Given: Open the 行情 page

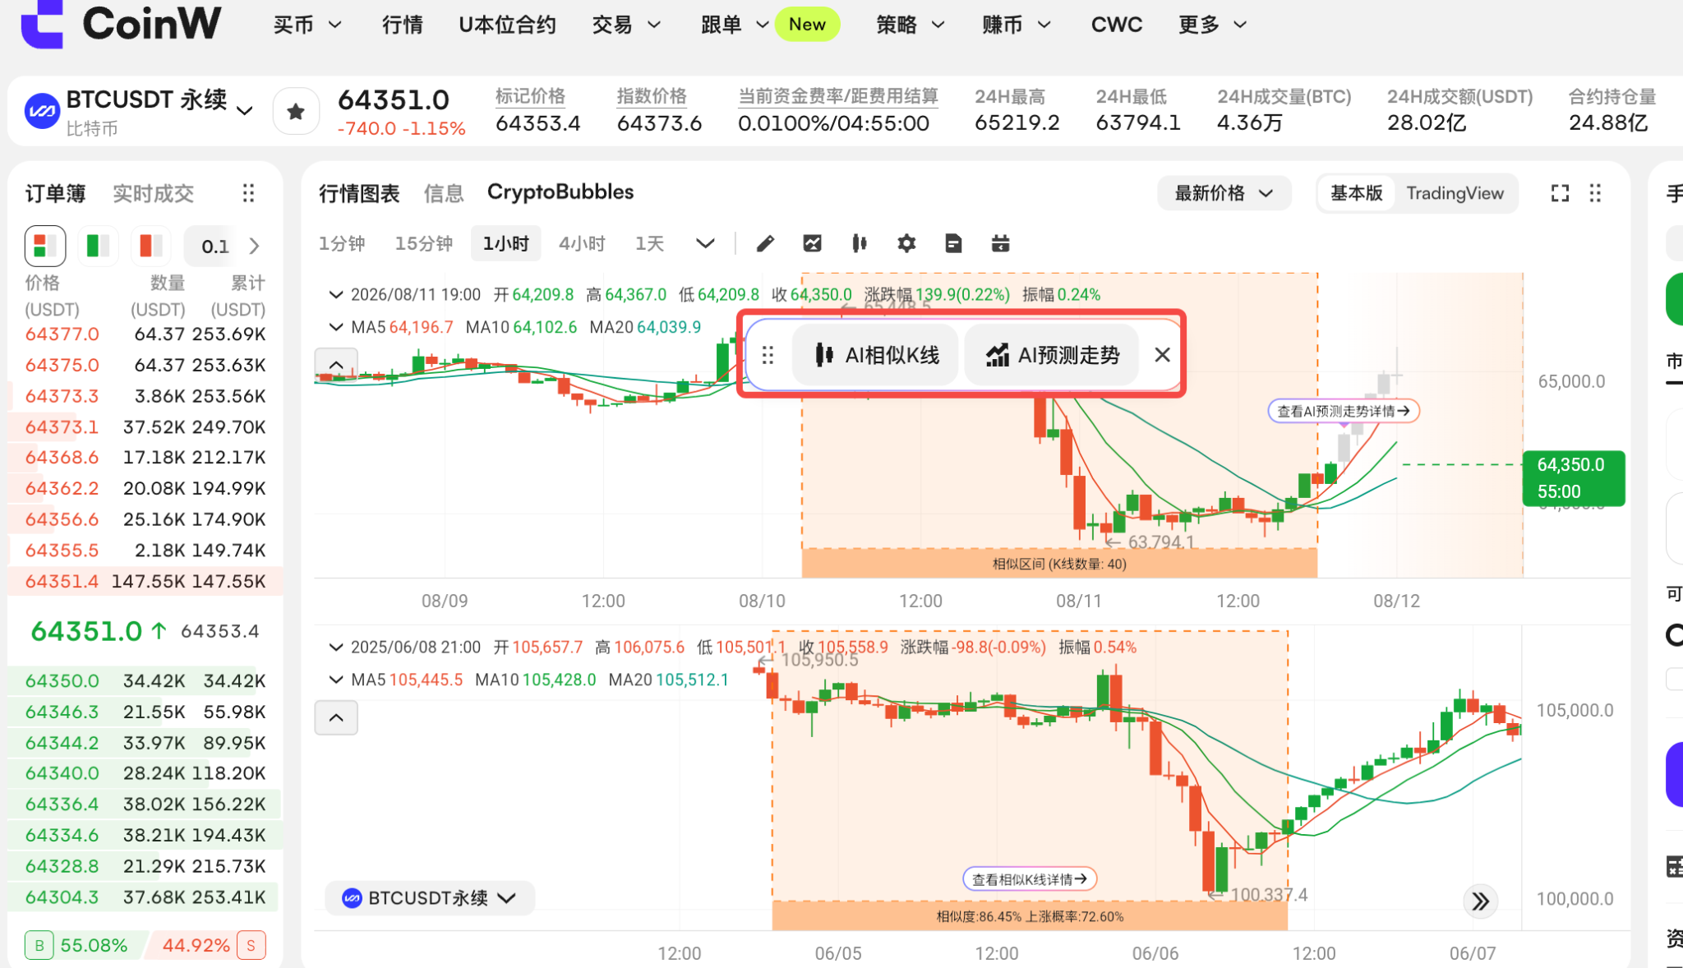Looking at the screenshot, I should tap(403, 25).
